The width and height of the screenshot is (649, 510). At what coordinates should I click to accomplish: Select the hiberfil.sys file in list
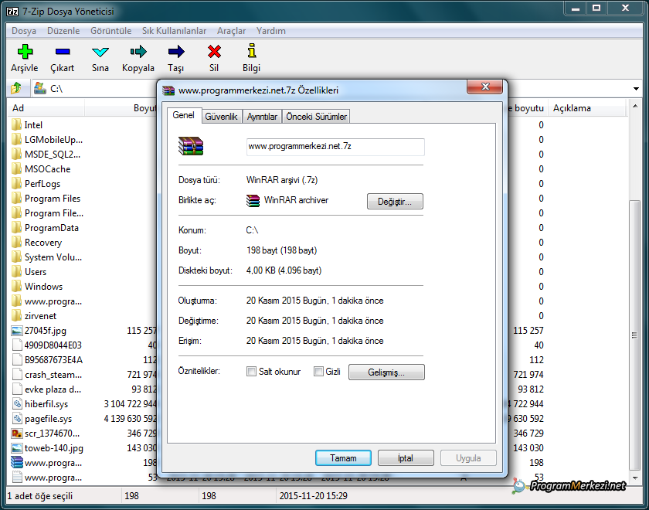pyautogui.click(x=46, y=404)
